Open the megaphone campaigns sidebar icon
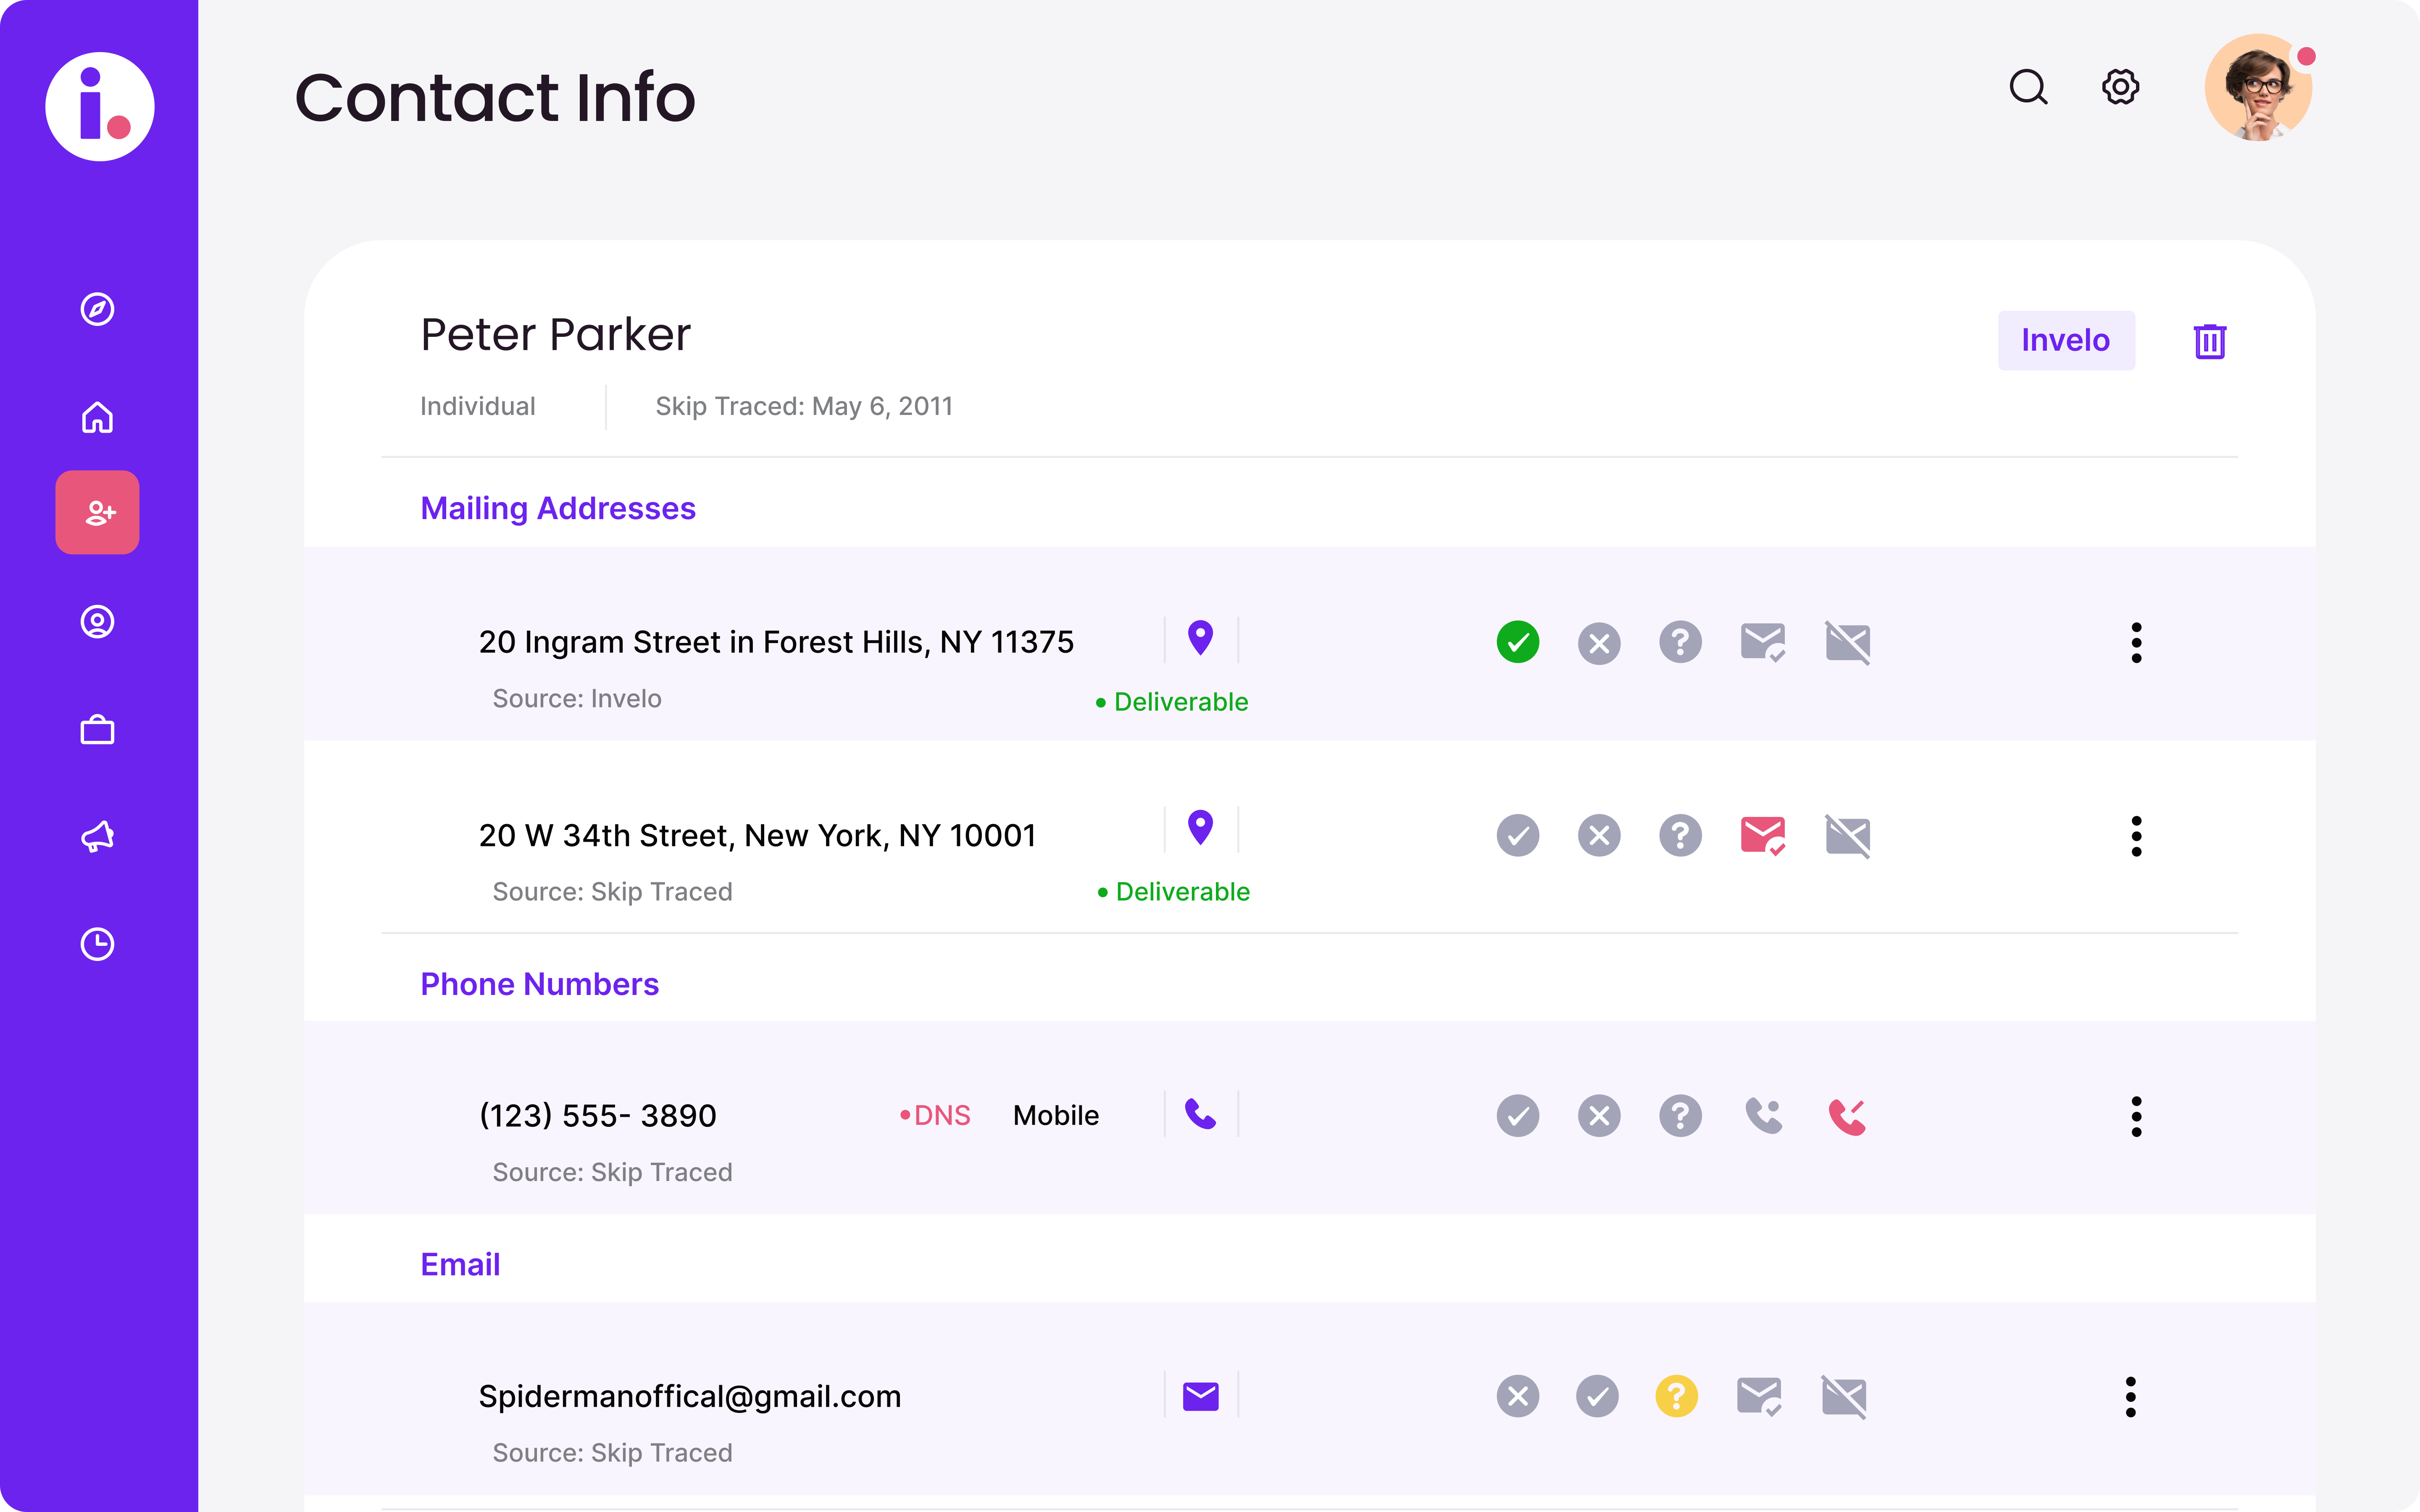This screenshot has width=2420, height=1512. pos(97,836)
